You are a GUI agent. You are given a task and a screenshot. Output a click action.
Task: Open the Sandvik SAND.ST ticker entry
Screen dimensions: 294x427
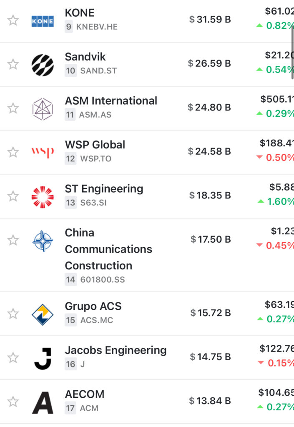click(98, 71)
